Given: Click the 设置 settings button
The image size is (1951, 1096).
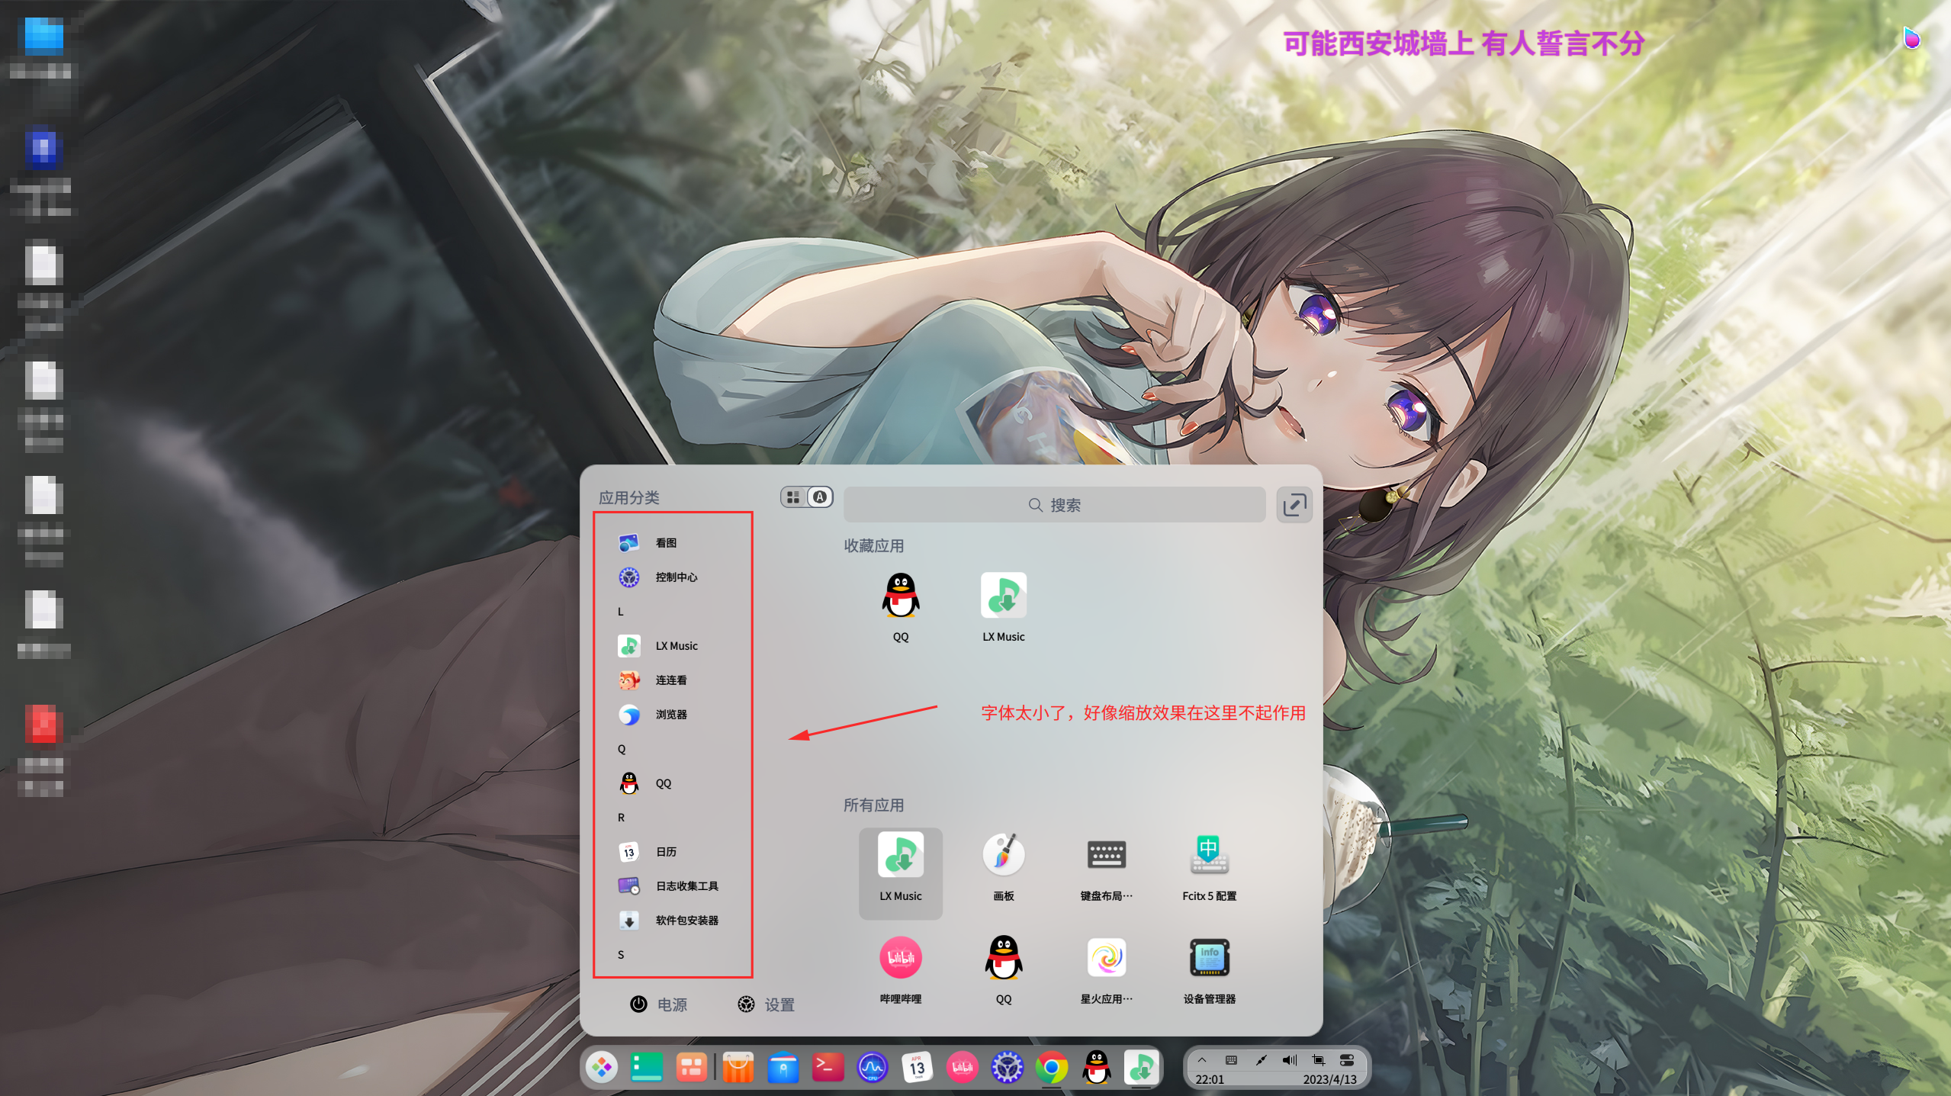Looking at the screenshot, I should (767, 1004).
